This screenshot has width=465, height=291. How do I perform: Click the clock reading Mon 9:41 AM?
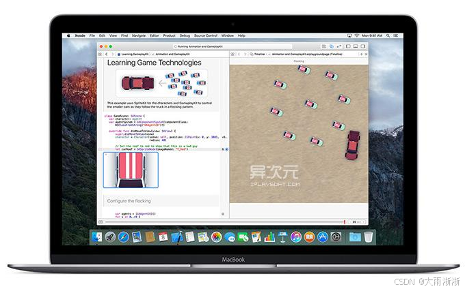[372, 35]
